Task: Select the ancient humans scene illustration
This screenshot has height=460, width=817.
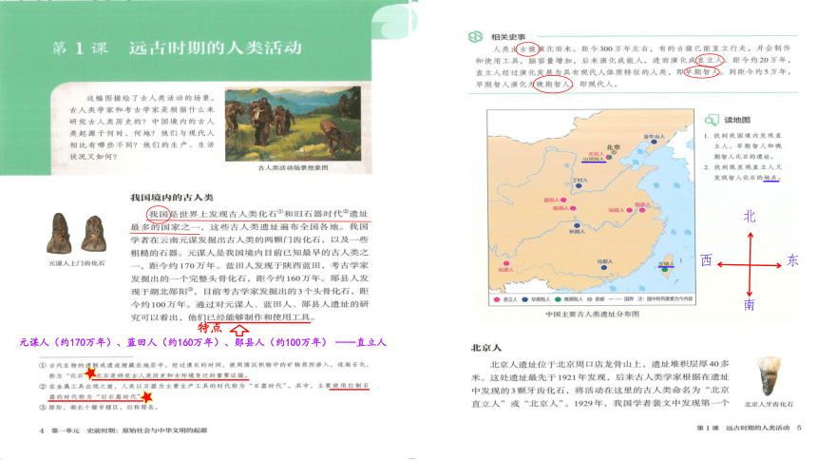Action: [293, 124]
